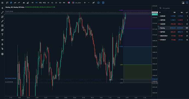This screenshot has width=189, height=99.
Task: Toggle the lock drawings icon
Action: 2,44
